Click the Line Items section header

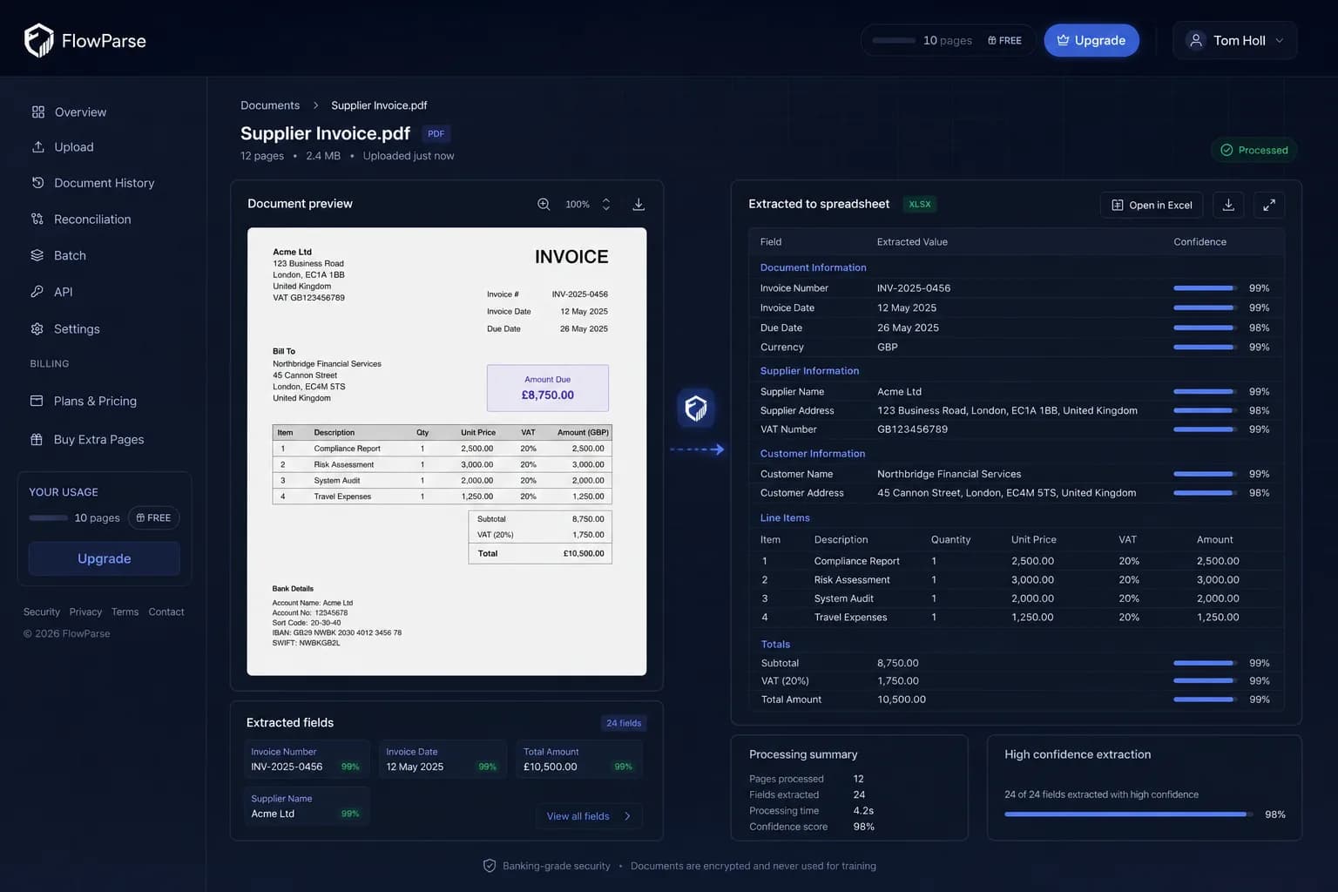[x=785, y=517]
